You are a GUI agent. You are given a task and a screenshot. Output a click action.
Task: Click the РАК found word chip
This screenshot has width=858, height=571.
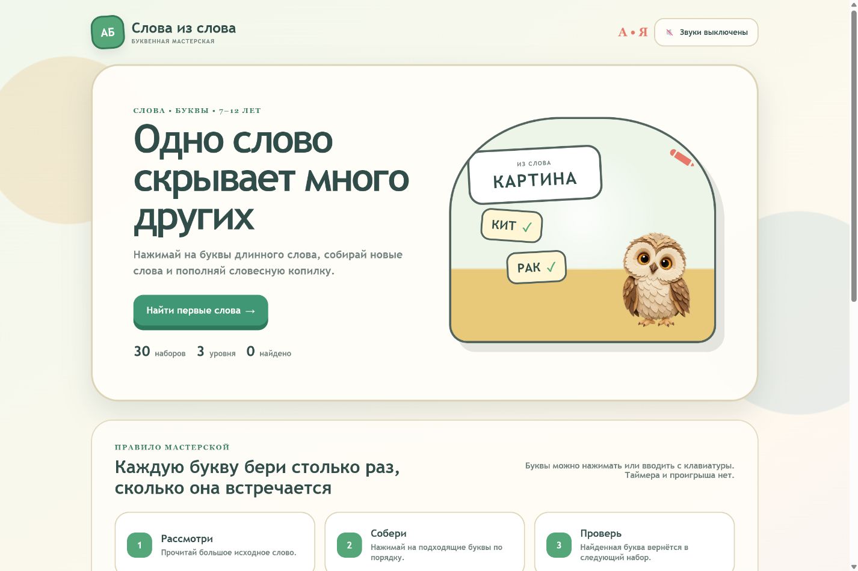(536, 267)
